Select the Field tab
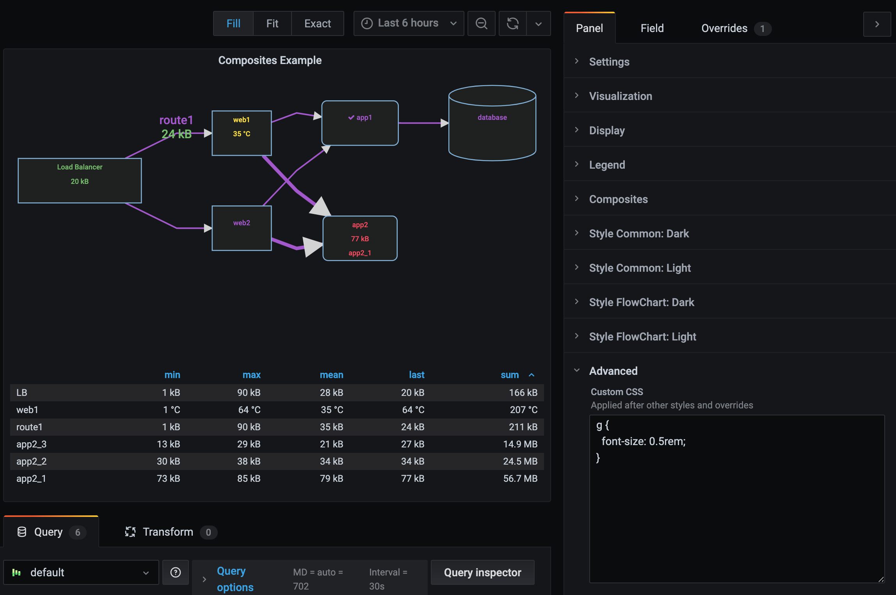This screenshot has width=896, height=595. (x=651, y=28)
